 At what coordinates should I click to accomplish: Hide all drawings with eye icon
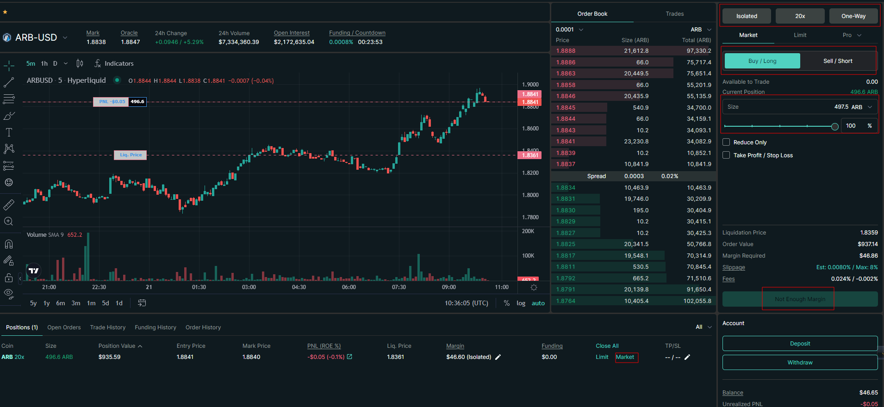pos(9,294)
